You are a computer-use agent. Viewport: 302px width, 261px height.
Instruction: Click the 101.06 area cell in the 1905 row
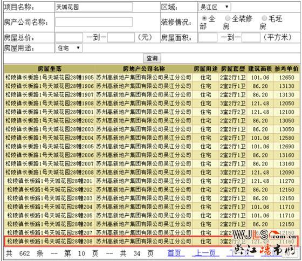260,78
